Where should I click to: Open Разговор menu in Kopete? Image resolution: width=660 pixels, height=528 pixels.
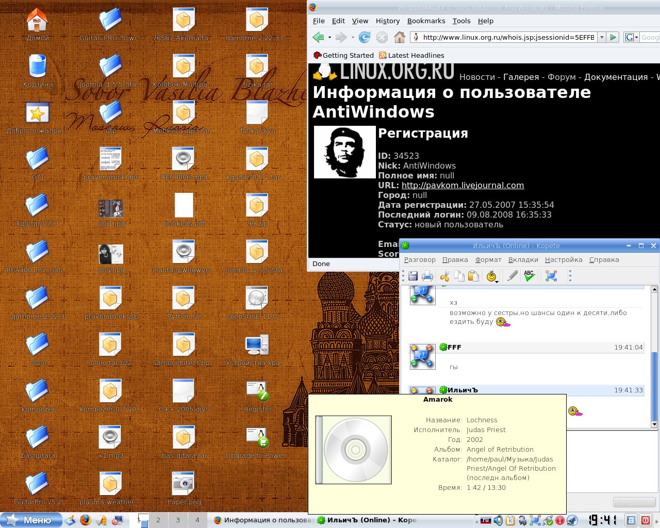[420, 260]
